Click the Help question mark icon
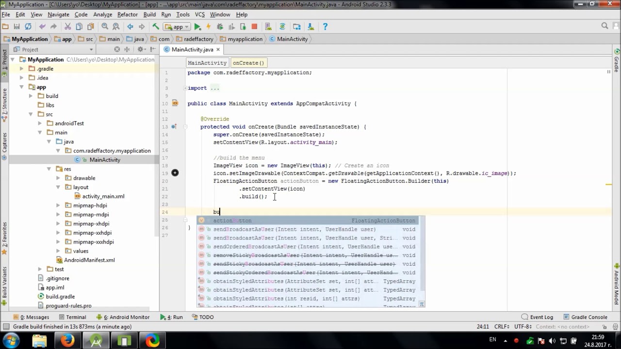621x349 pixels. pos(325,27)
